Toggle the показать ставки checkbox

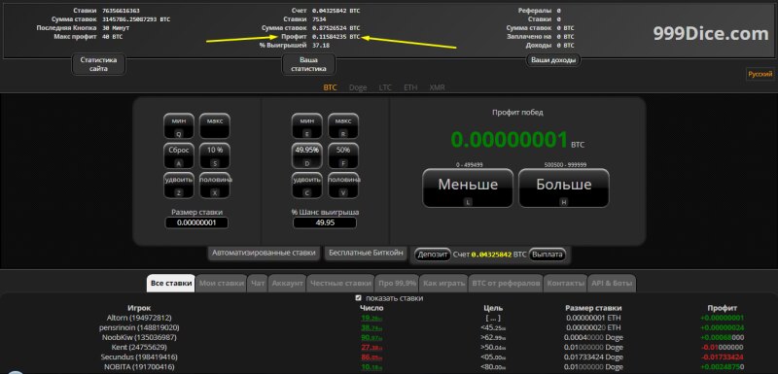tap(358, 298)
